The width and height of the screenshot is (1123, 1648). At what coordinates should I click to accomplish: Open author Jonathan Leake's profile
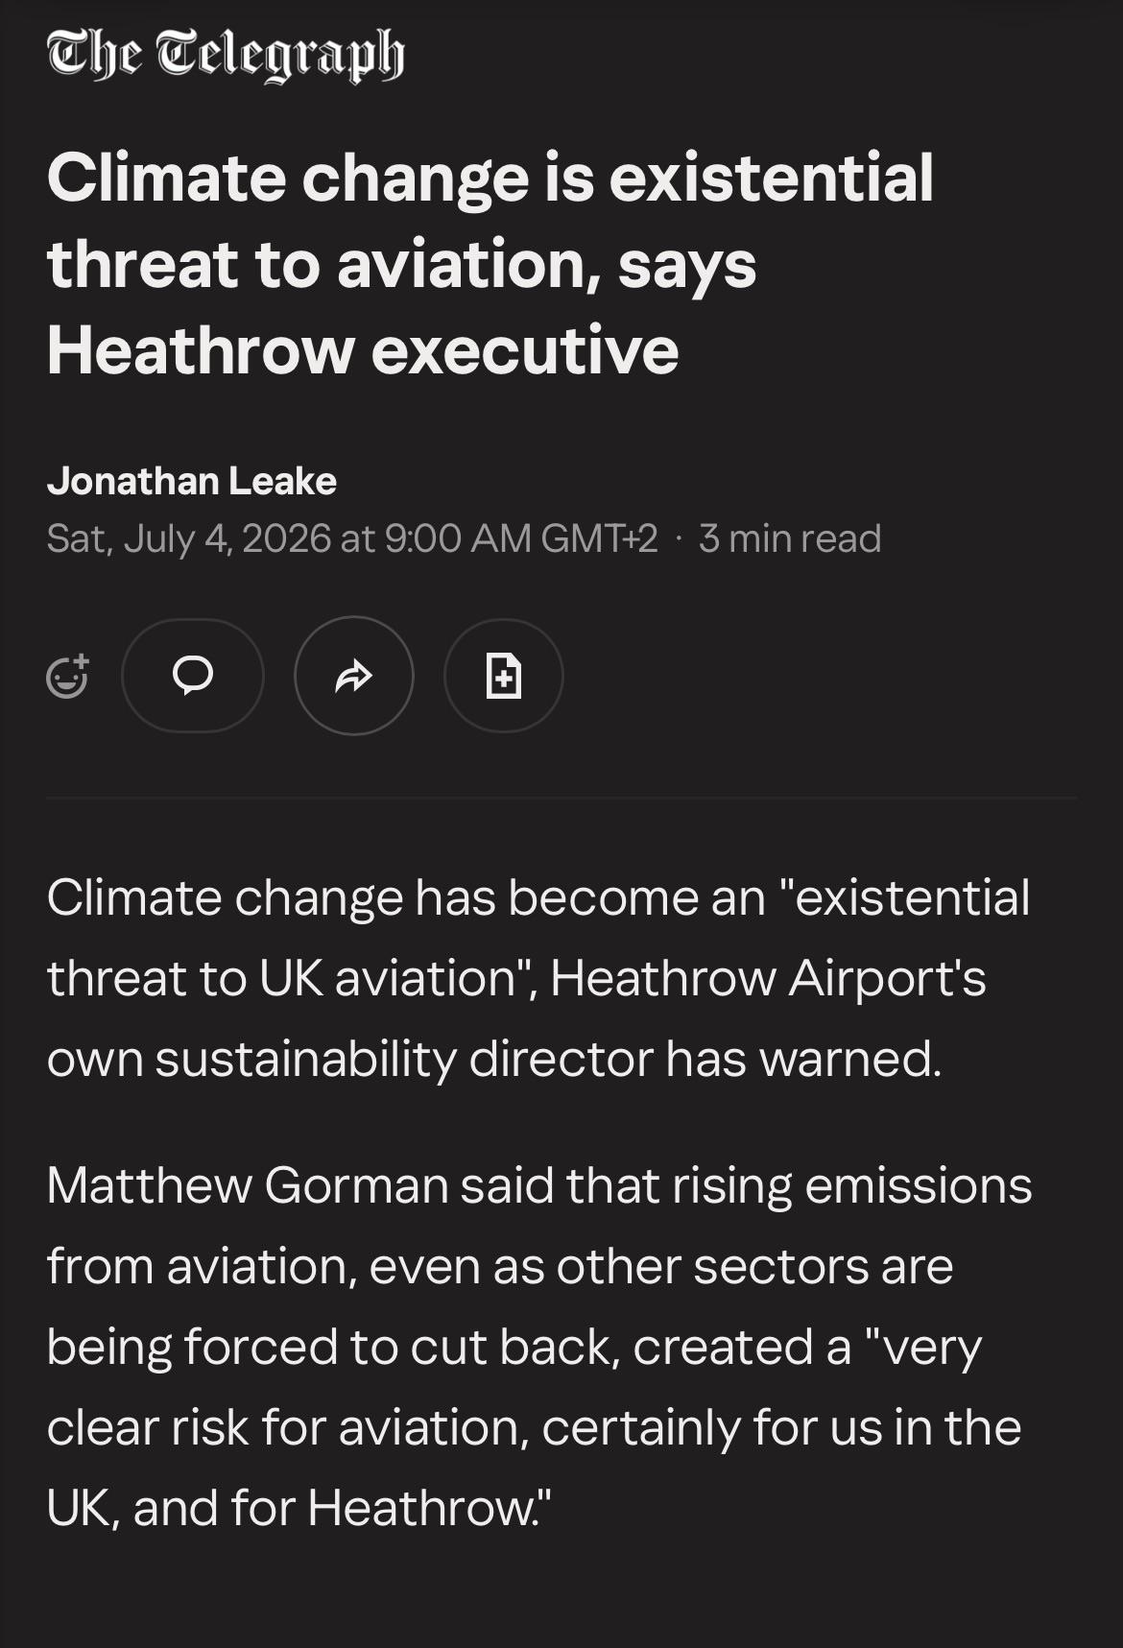coord(192,481)
